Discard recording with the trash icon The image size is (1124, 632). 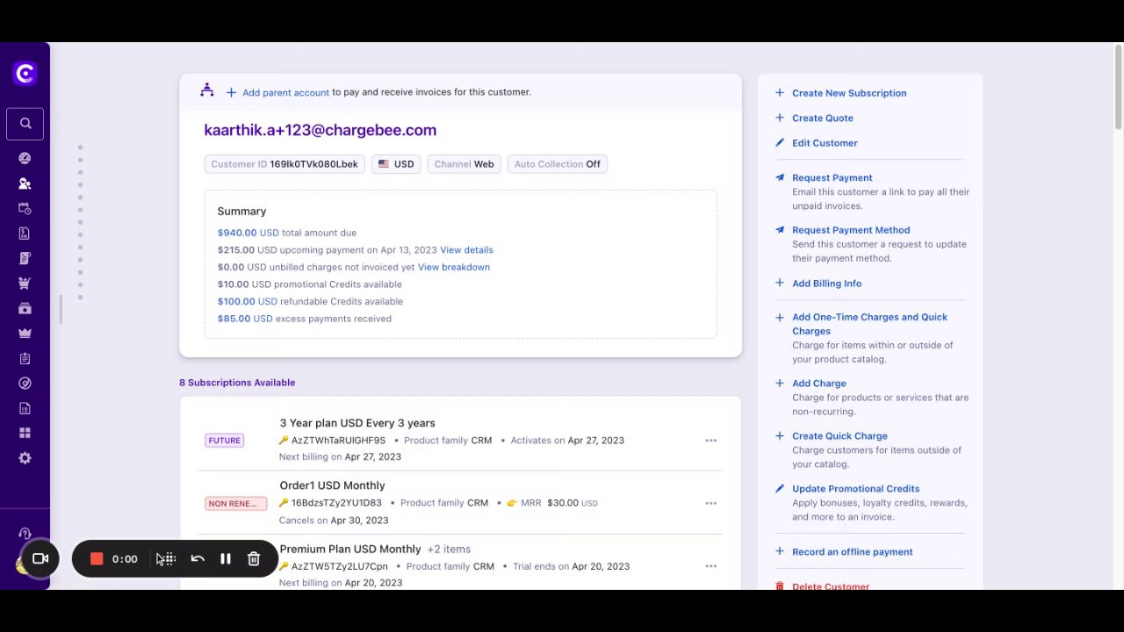point(254,558)
